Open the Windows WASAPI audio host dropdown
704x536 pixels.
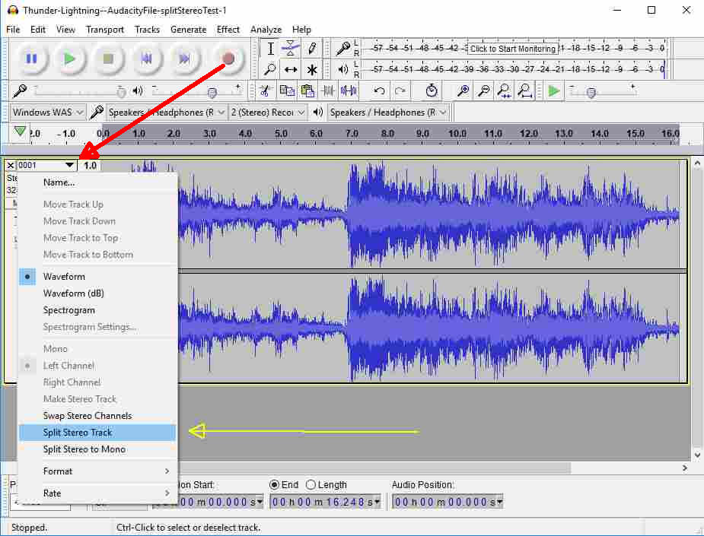48,113
